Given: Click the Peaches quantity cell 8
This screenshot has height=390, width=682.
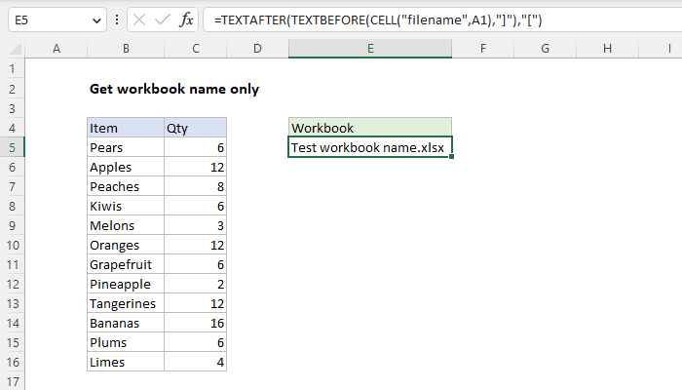Looking at the screenshot, I should pyautogui.click(x=195, y=186).
